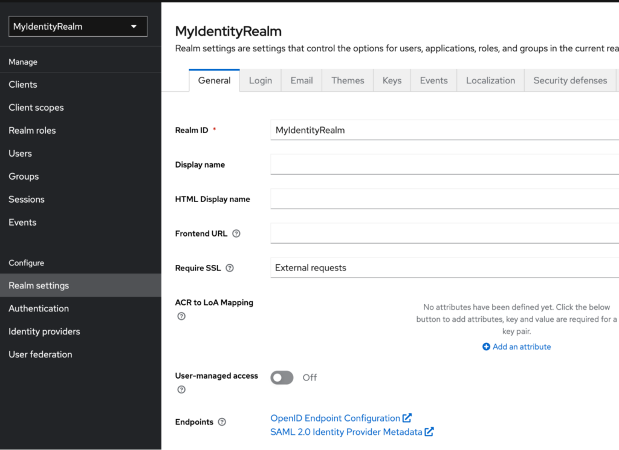The width and height of the screenshot is (619, 450).
Task: Click the Manage section label in the sidebar
Action: pos(23,62)
